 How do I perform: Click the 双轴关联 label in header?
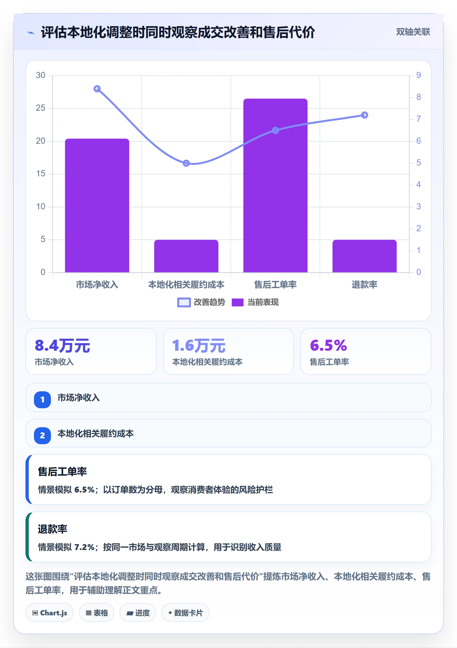(x=413, y=32)
